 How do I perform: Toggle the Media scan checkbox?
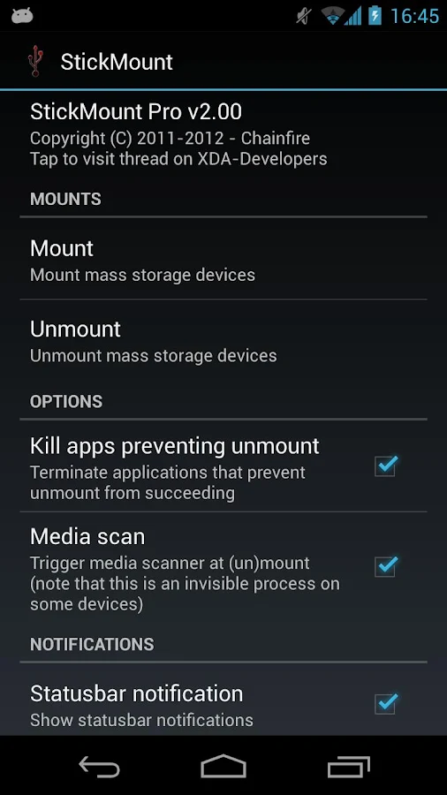click(x=386, y=566)
